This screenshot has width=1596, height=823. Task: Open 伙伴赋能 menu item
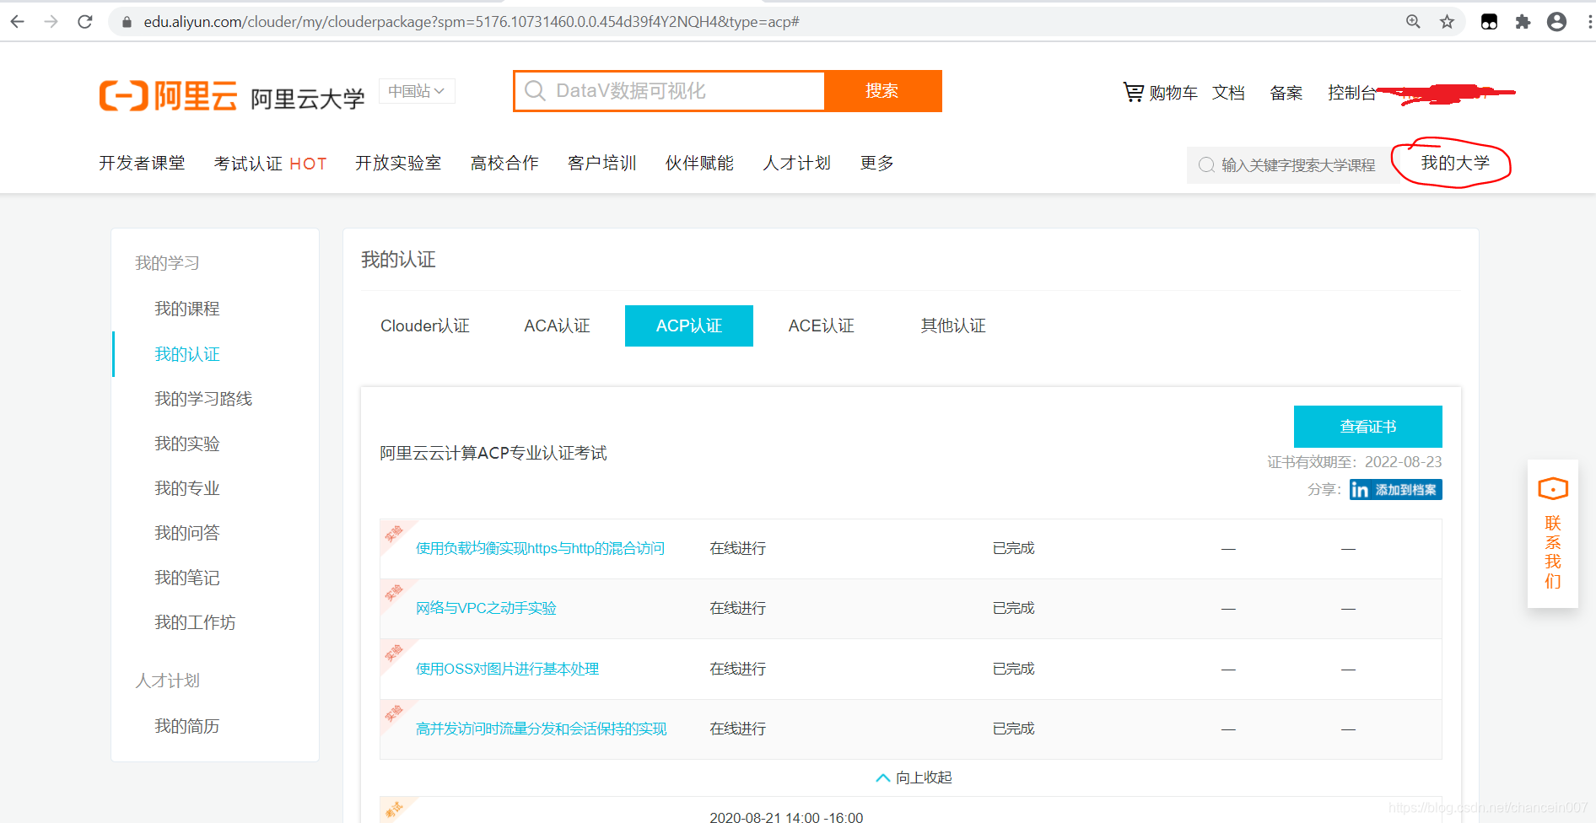[x=699, y=163]
